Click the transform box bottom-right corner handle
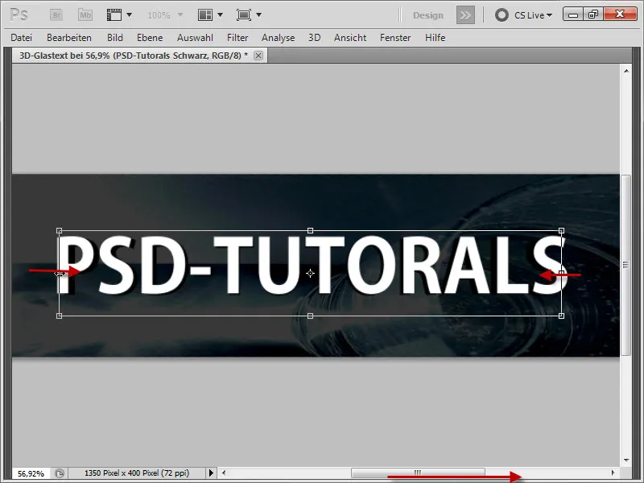This screenshot has height=483, width=644. coord(561,316)
